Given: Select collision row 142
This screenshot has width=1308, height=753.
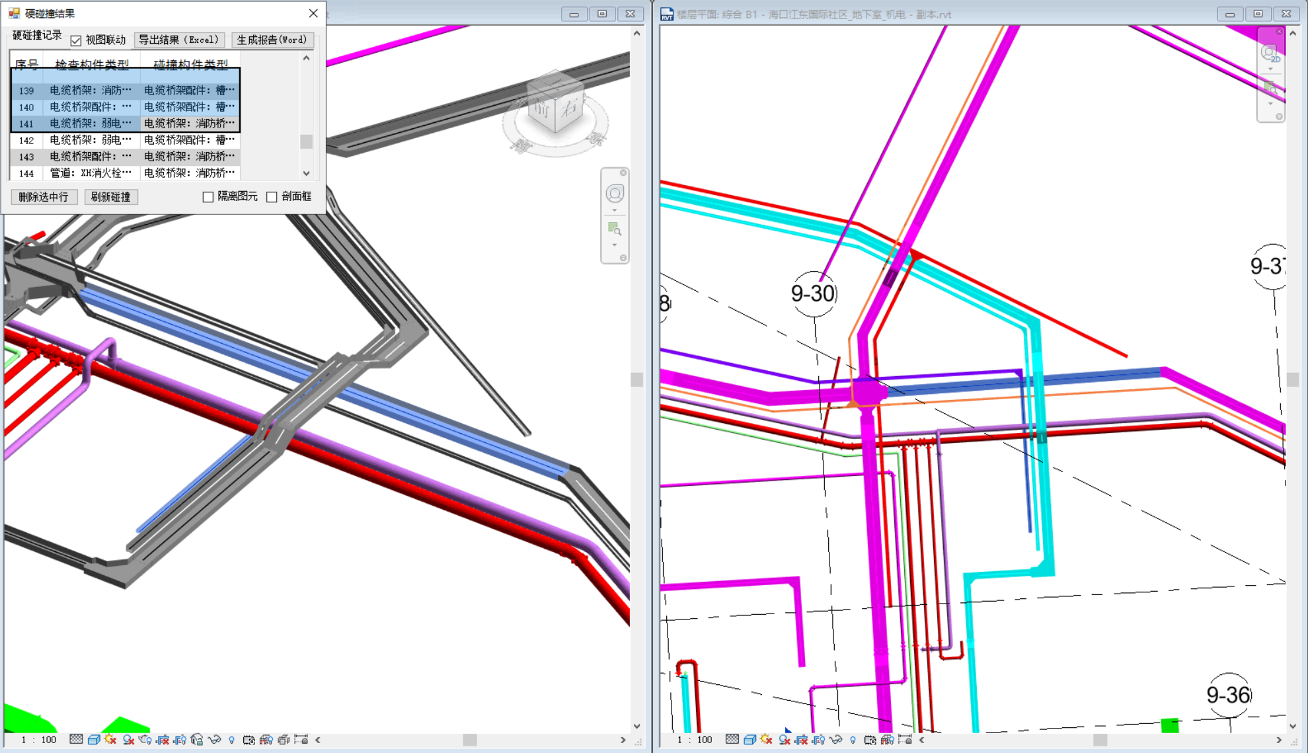Looking at the screenshot, I should (x=126, y=140).
